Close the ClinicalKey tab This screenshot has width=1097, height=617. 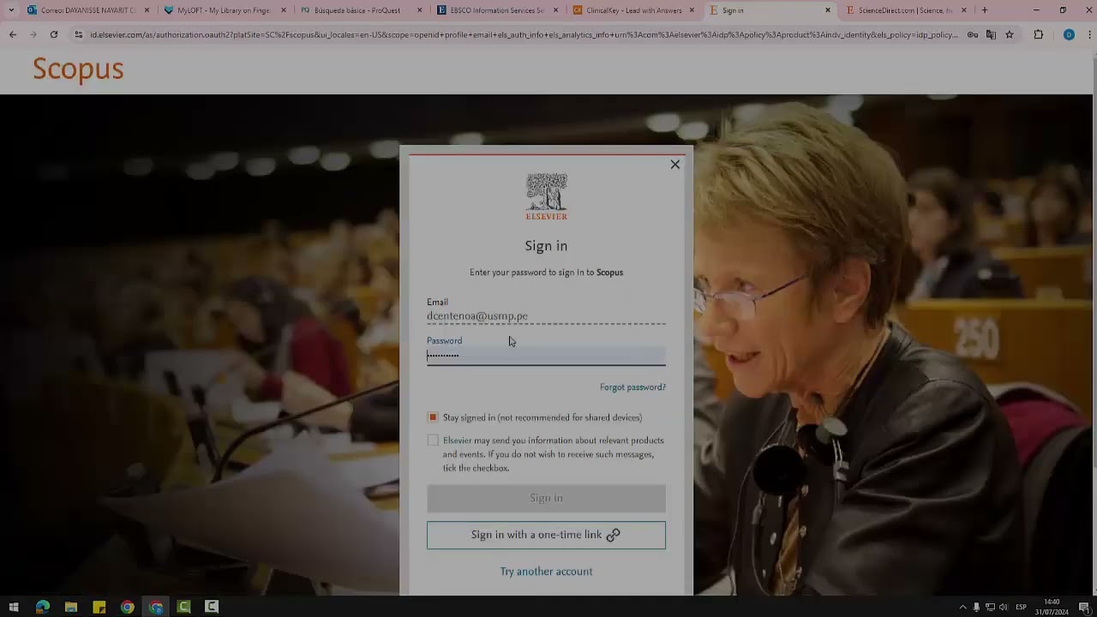click(x=692, y=10)
